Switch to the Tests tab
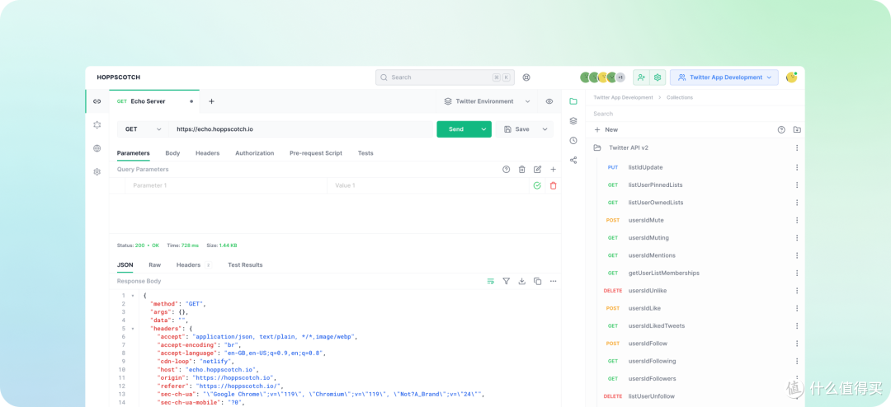 365,153
